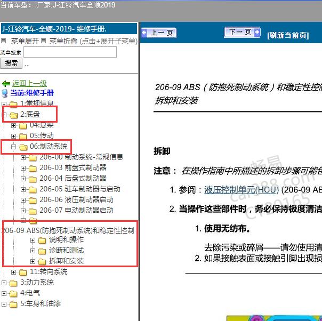Image resolution: width=322 pixels, height=321 pixels.
Task: Expand the 05:传动 tree node
Action: click(x=13, y=136)
